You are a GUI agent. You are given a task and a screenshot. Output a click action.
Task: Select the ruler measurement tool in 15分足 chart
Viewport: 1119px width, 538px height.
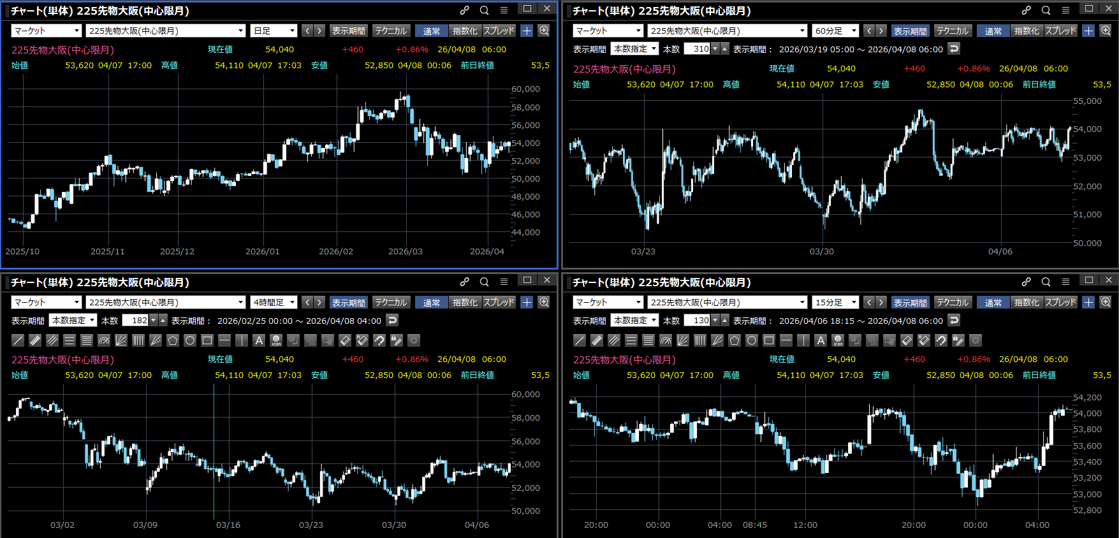(x=597, y=340)
